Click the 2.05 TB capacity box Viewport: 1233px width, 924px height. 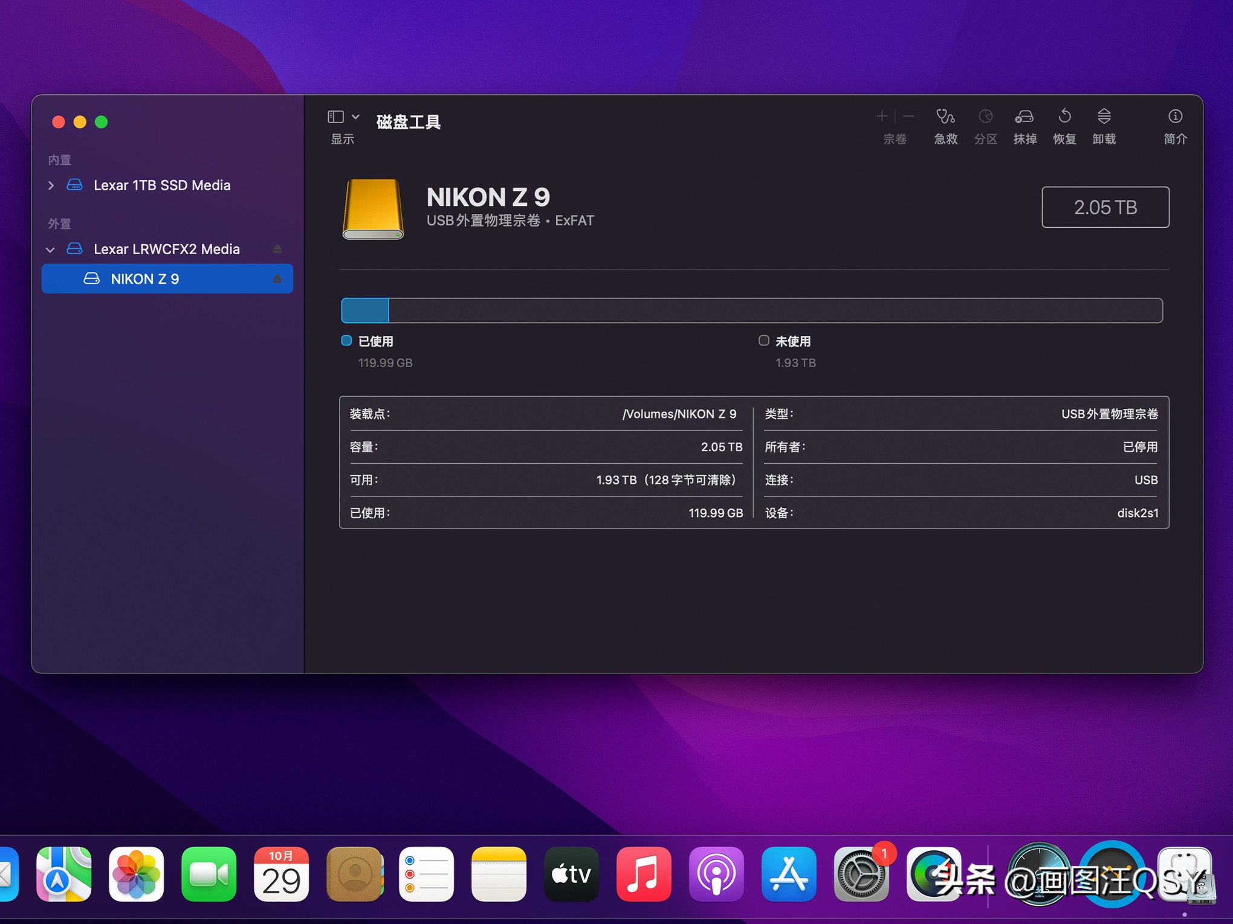point(1105,207)
